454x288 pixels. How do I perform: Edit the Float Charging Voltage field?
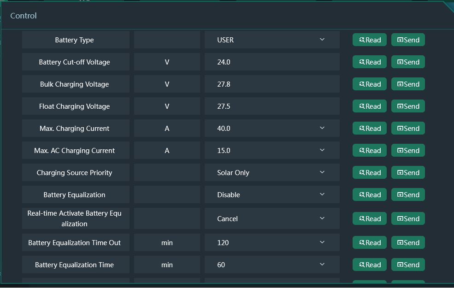(272, 106)
